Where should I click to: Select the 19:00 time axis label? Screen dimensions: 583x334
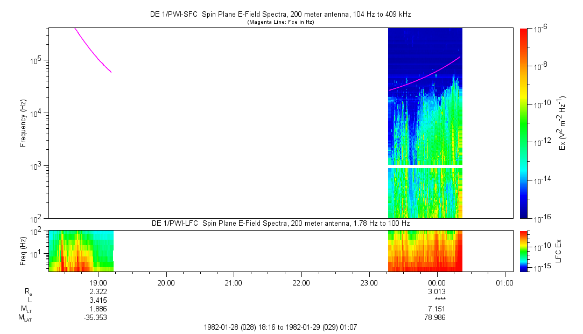click(x=99, y=282)
